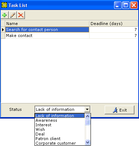The width and height of the screenshot is (139, 146).
Task: Click the running man Exit button
Action: [119, 110]
